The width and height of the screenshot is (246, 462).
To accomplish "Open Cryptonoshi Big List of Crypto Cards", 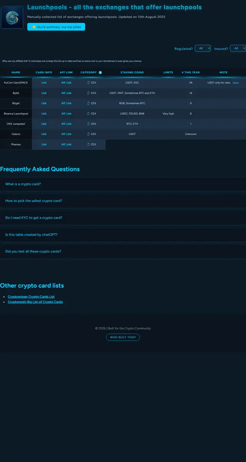I will 35,302.
